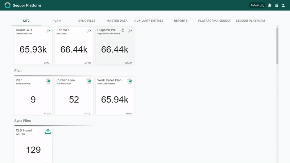Screen dimensions: 290x163
Task: Click the MTC02 code label
Action: [x=88, y=63]
